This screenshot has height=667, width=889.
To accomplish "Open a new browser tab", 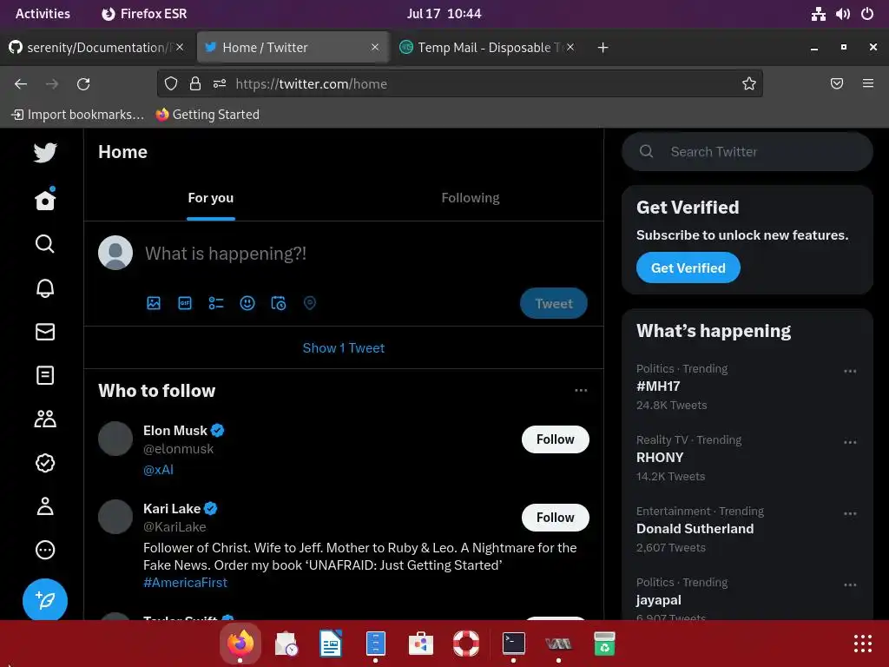I will click(603, 48).
